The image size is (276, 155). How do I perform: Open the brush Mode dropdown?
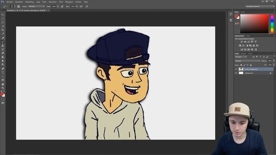coord(37,6)
